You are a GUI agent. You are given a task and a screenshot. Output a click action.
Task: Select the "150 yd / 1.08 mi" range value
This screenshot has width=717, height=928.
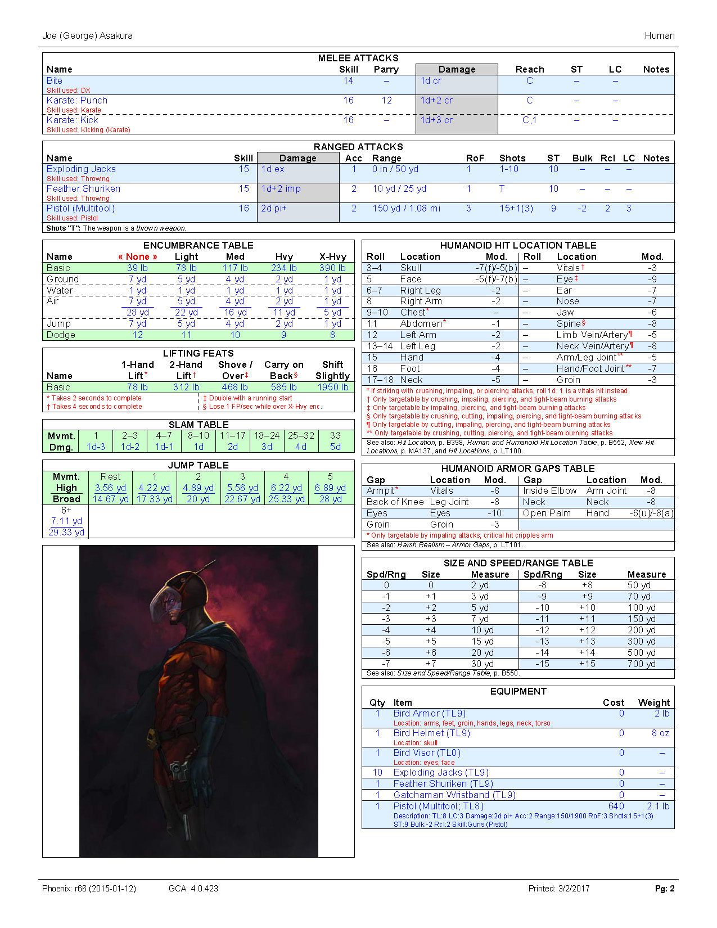(x=407, y=209)
